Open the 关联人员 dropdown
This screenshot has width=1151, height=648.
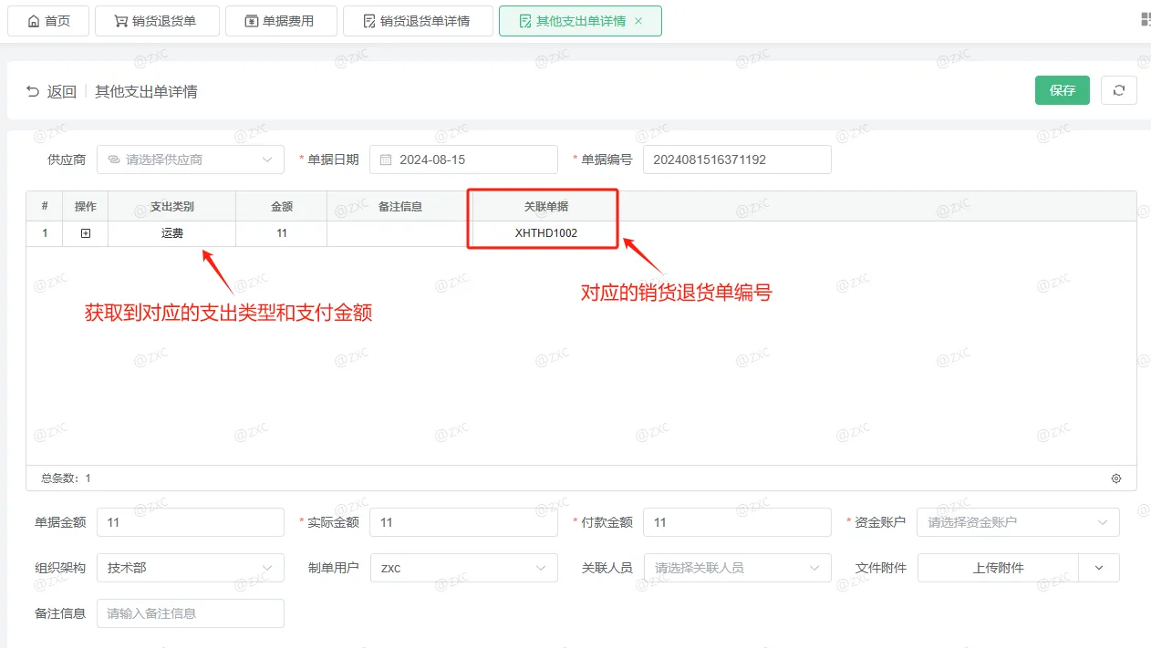point(737,568)
